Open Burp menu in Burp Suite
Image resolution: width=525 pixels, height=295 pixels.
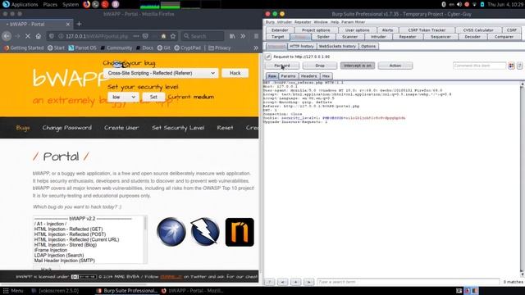click(x=270, y=22)
